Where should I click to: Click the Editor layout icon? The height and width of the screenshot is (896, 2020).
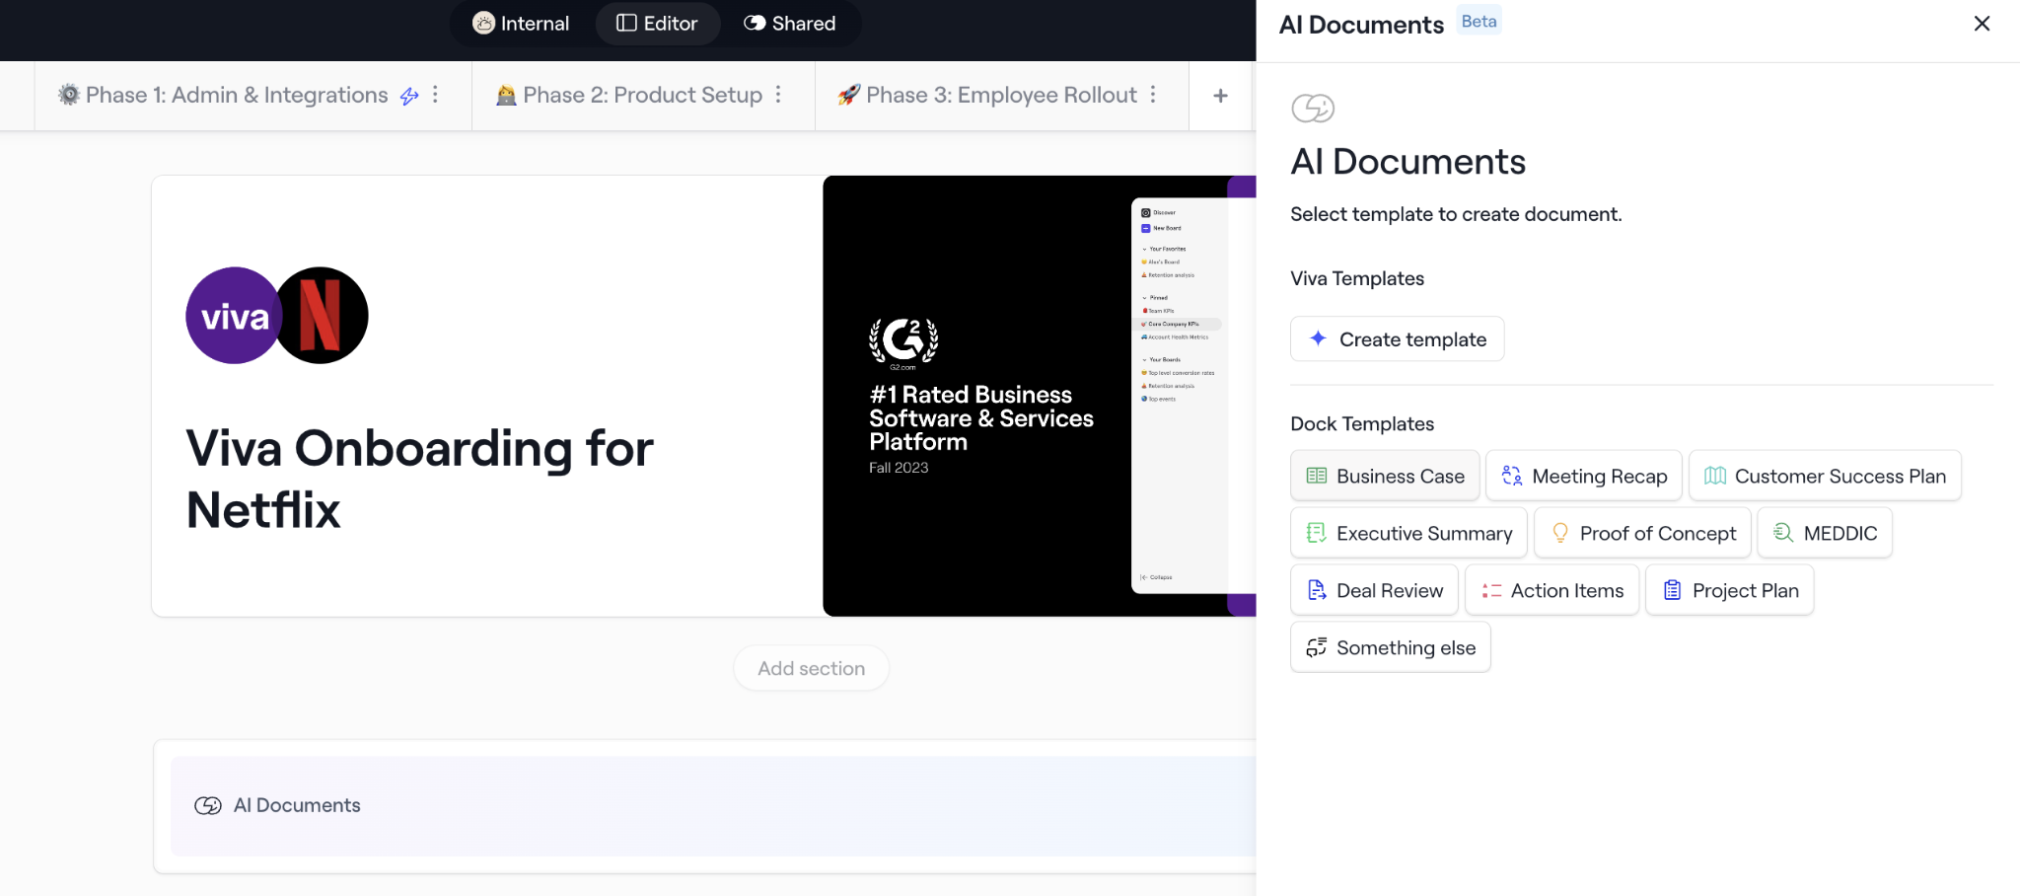(626, 23)
